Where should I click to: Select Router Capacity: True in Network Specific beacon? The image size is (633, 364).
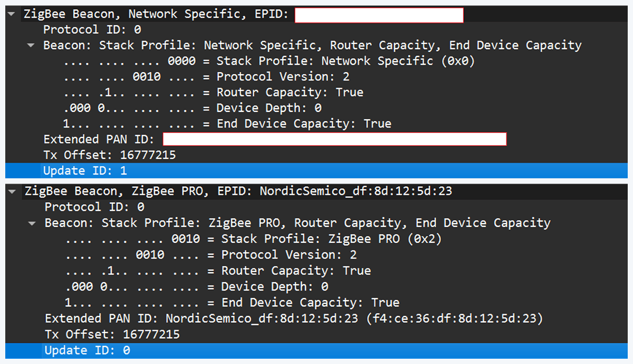pyautogui.click(x=290, y=92)
